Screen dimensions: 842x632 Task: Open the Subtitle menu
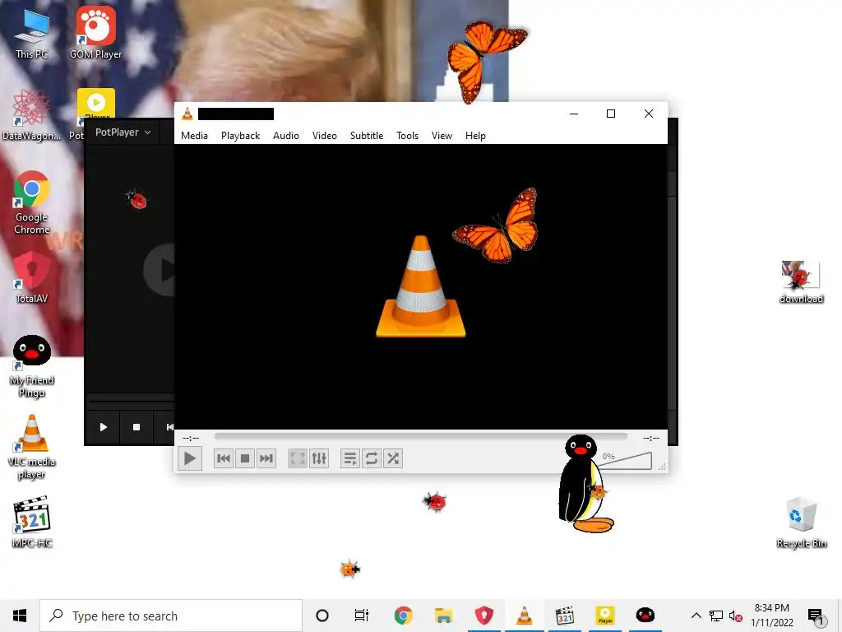pos(367,136)
